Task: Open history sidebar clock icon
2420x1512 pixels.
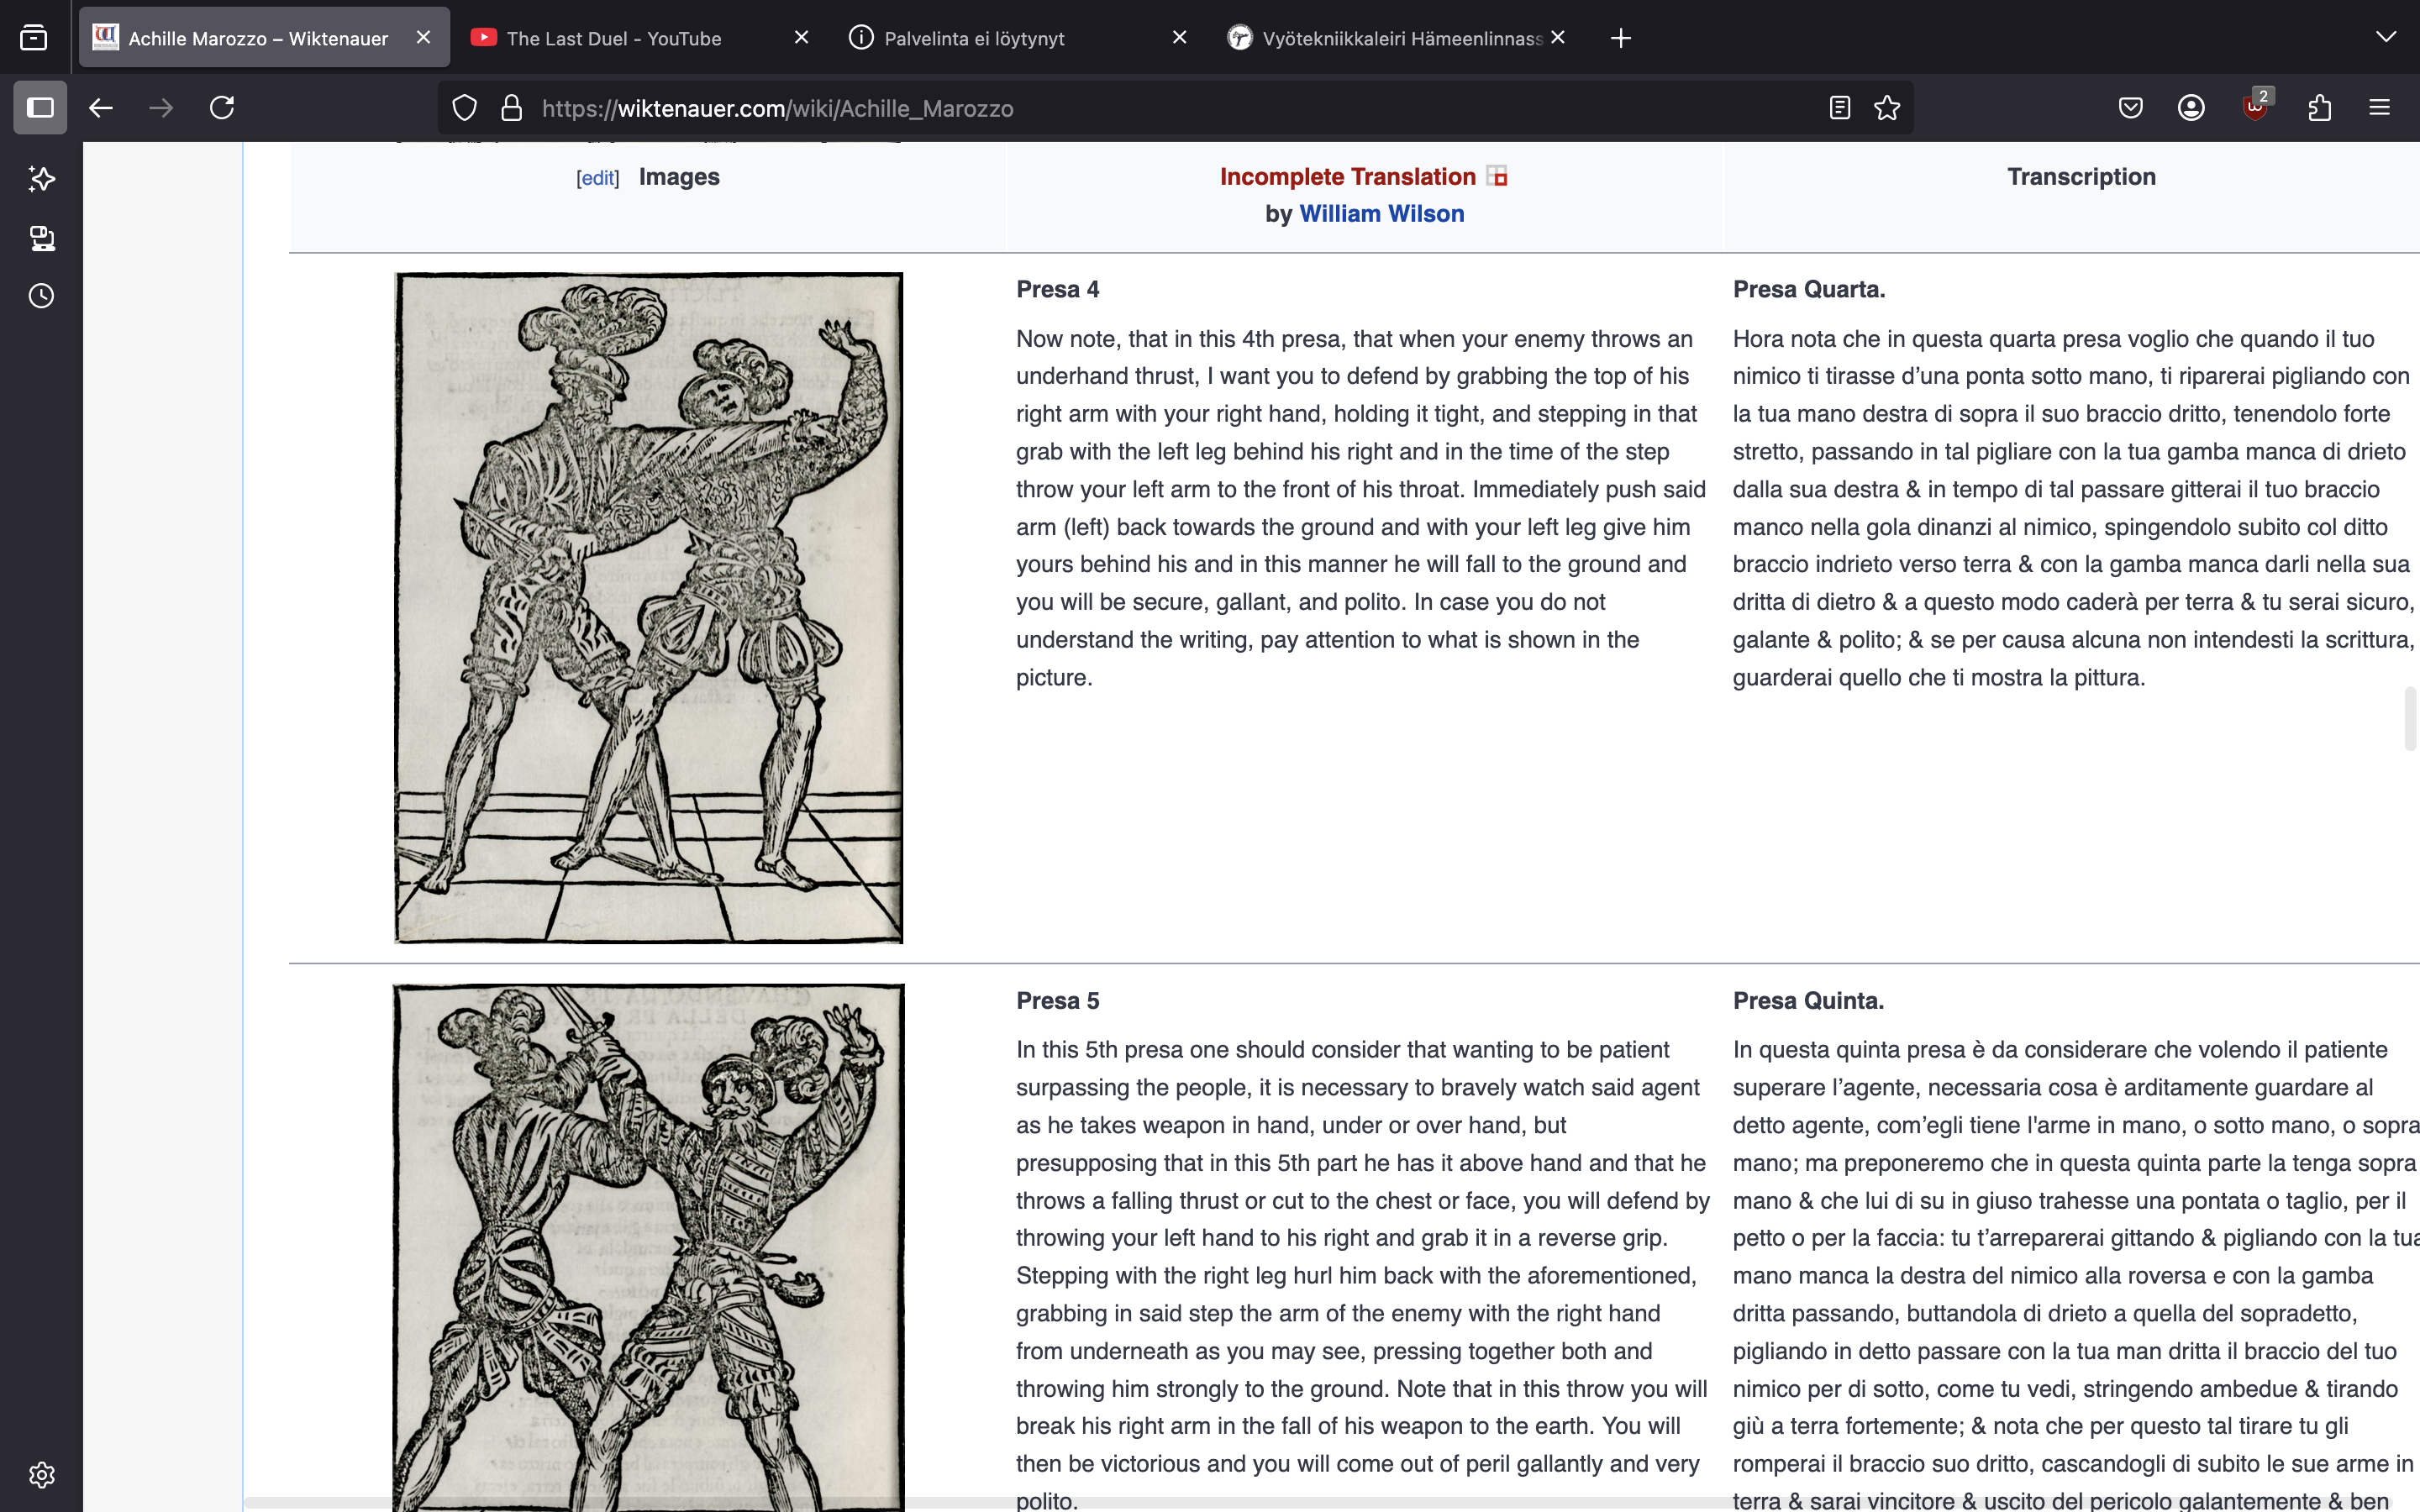Action: coord(41,296)
